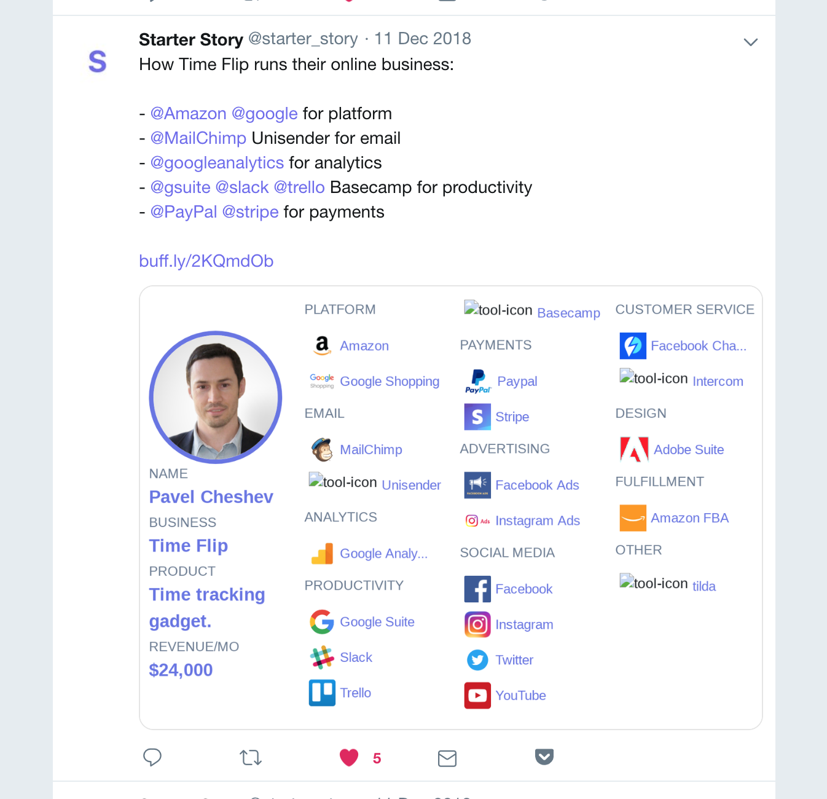Viewport: 827px width, 799px height.
Task: Follow the buff.ly/2KQmdOb link
Action: point(206,261)
